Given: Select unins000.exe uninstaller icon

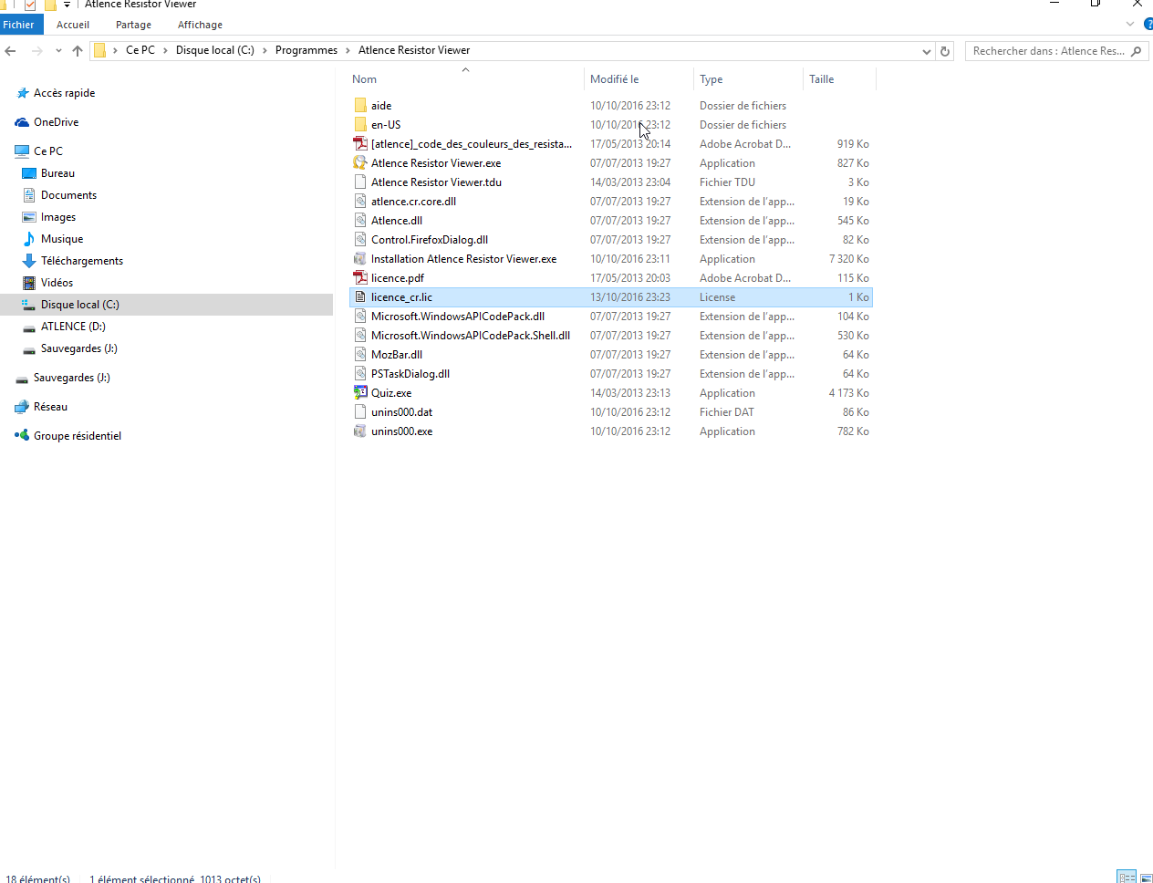Looking at the screenshot, I should point(360,431).
